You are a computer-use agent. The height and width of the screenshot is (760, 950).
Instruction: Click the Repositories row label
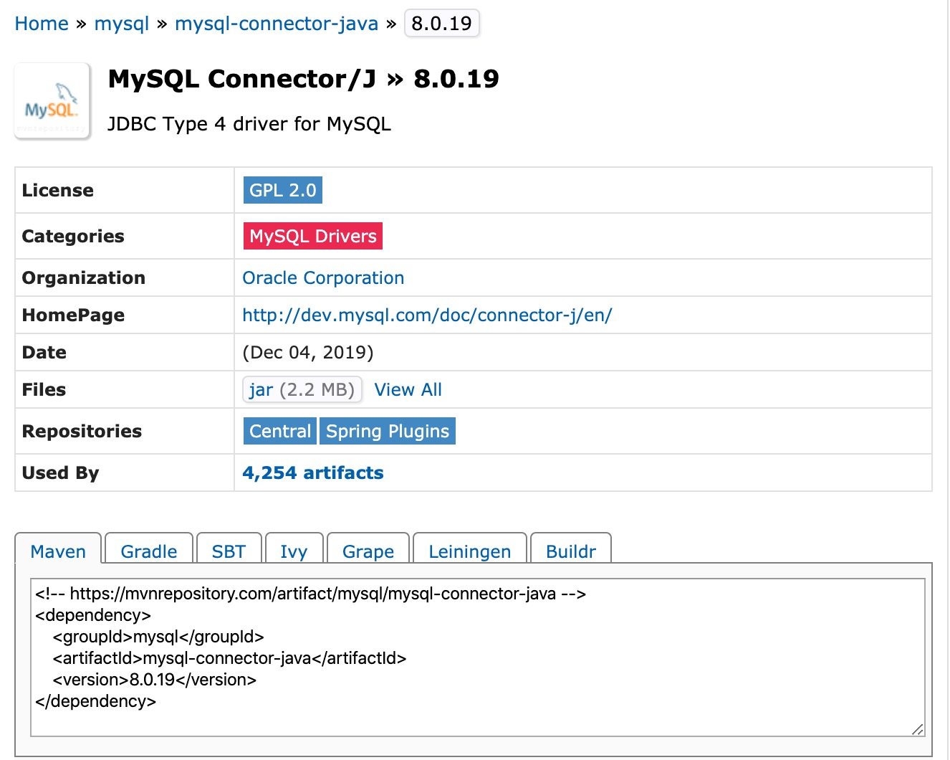point(82,432)
